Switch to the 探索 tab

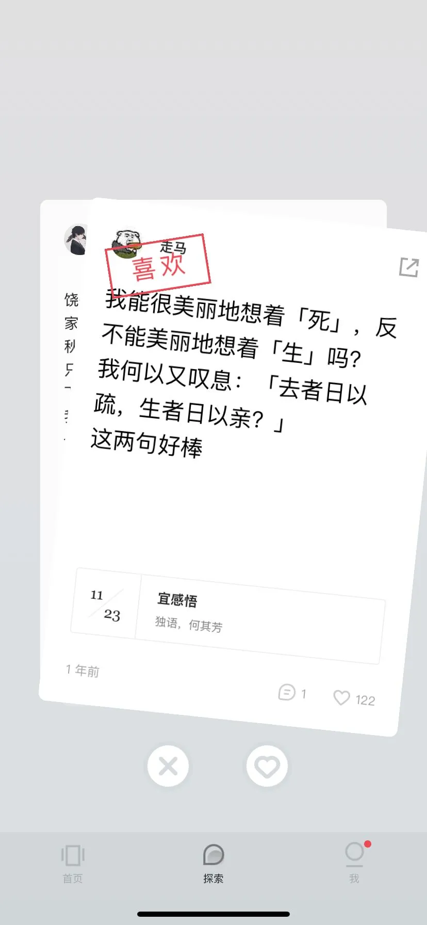(213, 864)
